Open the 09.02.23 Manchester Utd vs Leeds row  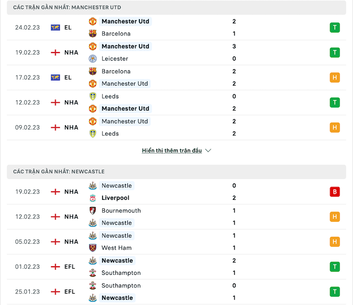176,128
